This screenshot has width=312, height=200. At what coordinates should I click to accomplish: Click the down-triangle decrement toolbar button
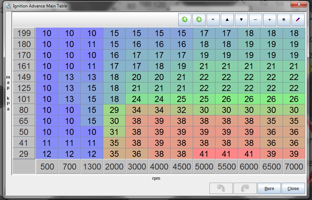tap(241, 19)
